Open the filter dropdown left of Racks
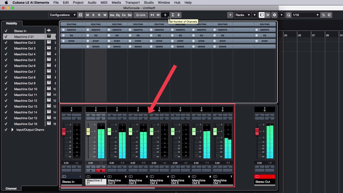Screen dimensions: 343x193 click(230, 15)
